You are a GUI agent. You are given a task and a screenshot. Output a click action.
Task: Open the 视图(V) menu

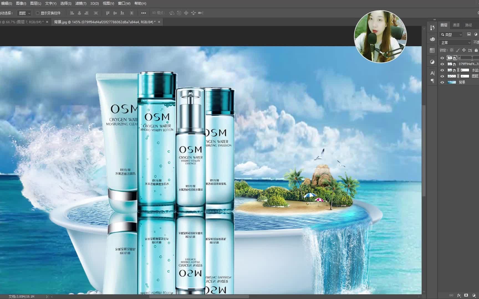(x=108, y=3)
